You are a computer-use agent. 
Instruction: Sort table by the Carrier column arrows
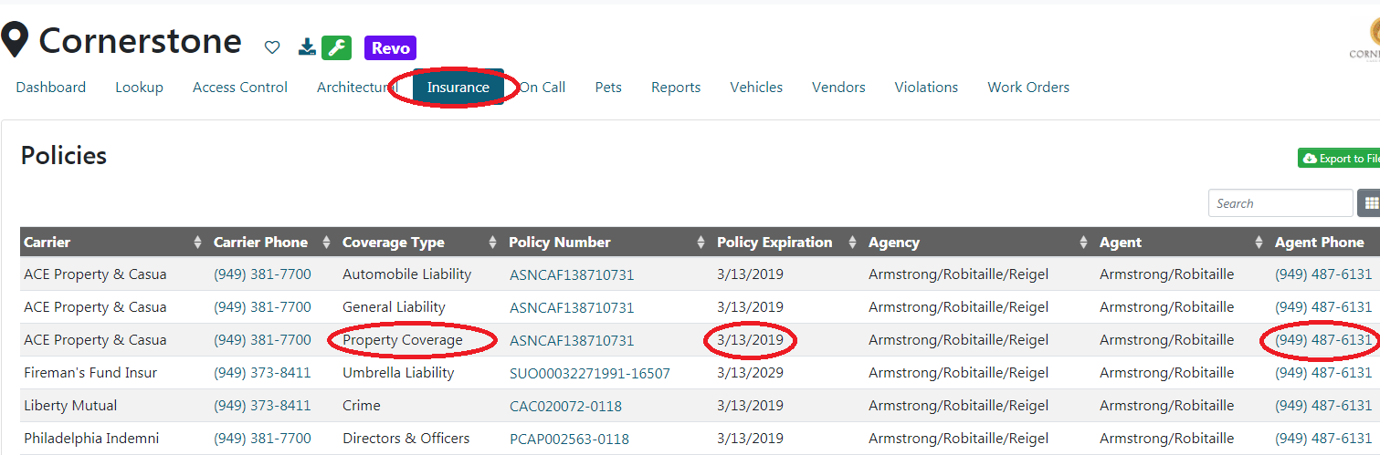tap(197, 243)
